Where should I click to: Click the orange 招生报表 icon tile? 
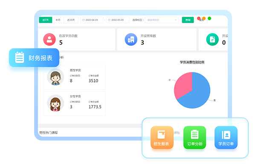162,138
